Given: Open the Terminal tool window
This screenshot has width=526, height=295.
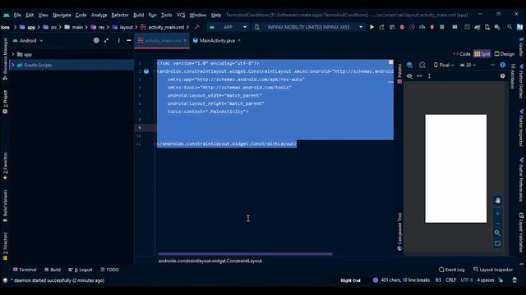Looking at the screenshot, I should [25, 270].
